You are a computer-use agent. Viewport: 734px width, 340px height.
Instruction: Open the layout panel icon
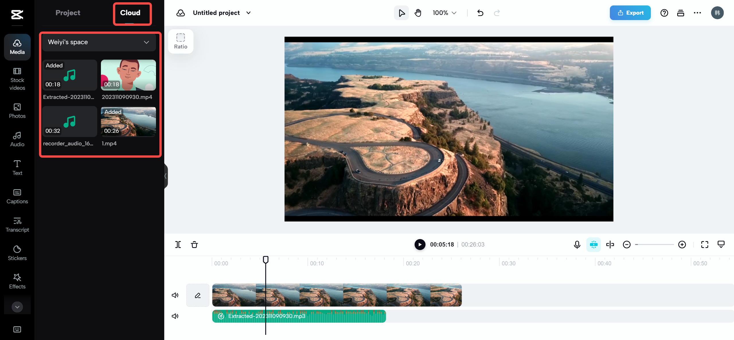[681, 13]
